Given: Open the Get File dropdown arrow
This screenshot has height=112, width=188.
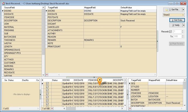Looking at the screenshot, I should (x=183, y=9).
